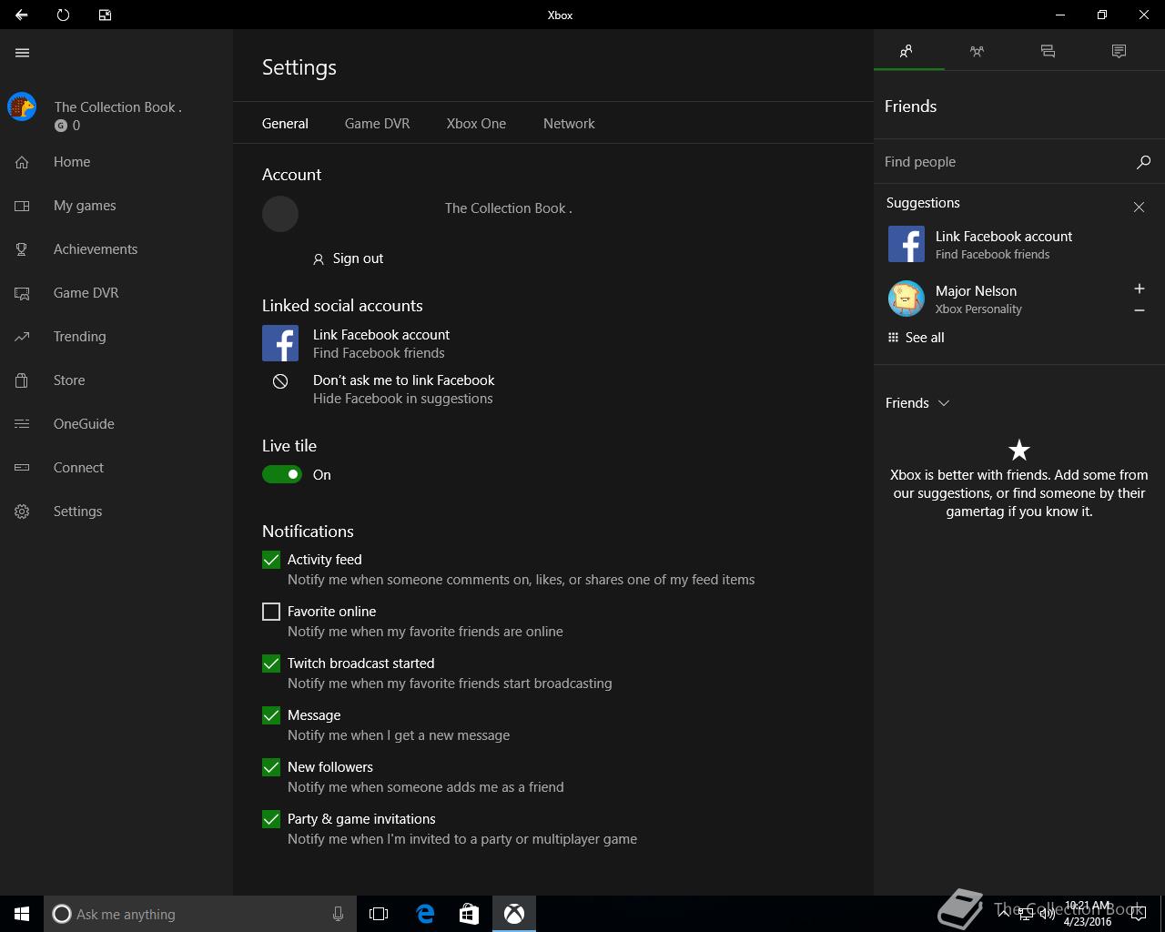Open Task View on the taskbar
This screenshot has width=1165, height=932.
[379, 914]
